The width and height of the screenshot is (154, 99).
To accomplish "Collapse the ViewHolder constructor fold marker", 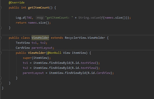I will click(1, 53).
